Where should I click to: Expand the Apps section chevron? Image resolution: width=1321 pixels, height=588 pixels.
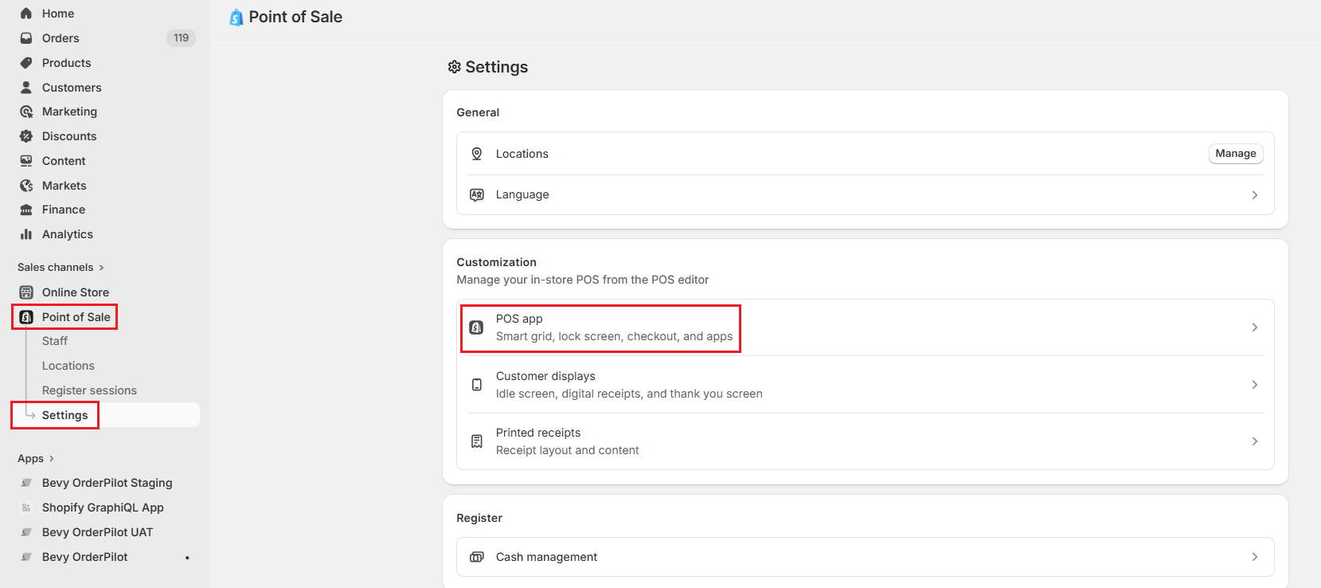click(52, 459)
